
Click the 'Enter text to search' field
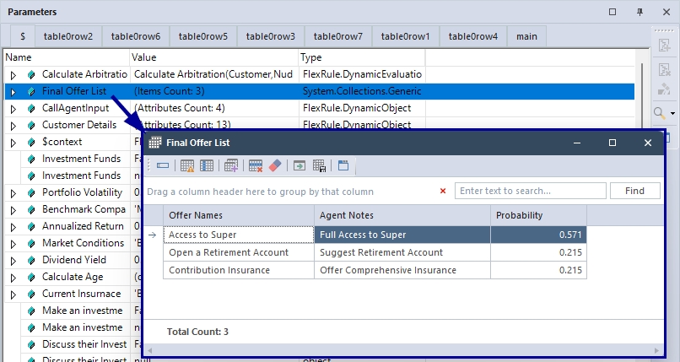(530, 191)
